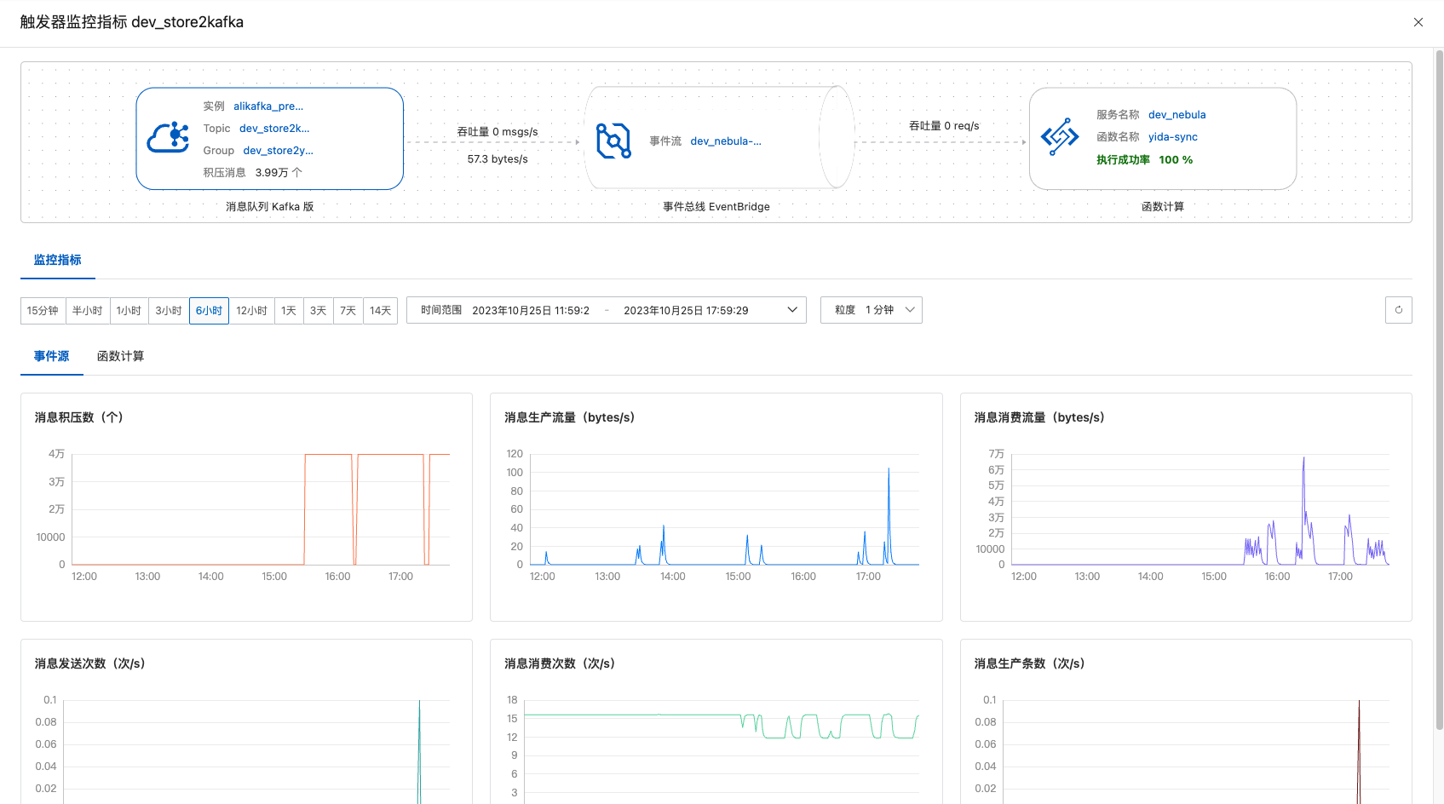Click the 消息积压数 chart
This screenshot has width=1444, height=804.
(x=246, y=508)
